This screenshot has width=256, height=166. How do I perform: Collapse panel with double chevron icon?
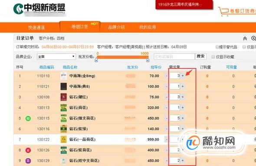[x=245, y=38]
